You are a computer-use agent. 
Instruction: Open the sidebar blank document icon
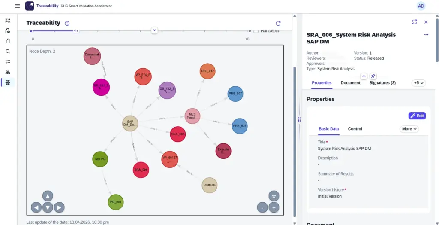tap(8, 41)
